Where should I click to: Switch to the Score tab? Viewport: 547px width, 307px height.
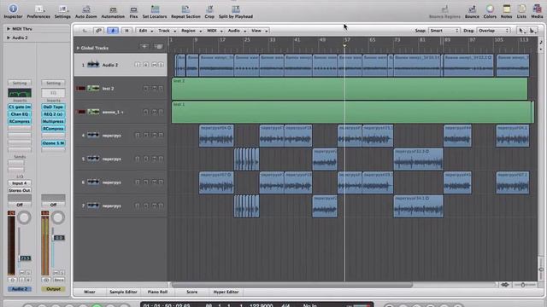[191, 292]
